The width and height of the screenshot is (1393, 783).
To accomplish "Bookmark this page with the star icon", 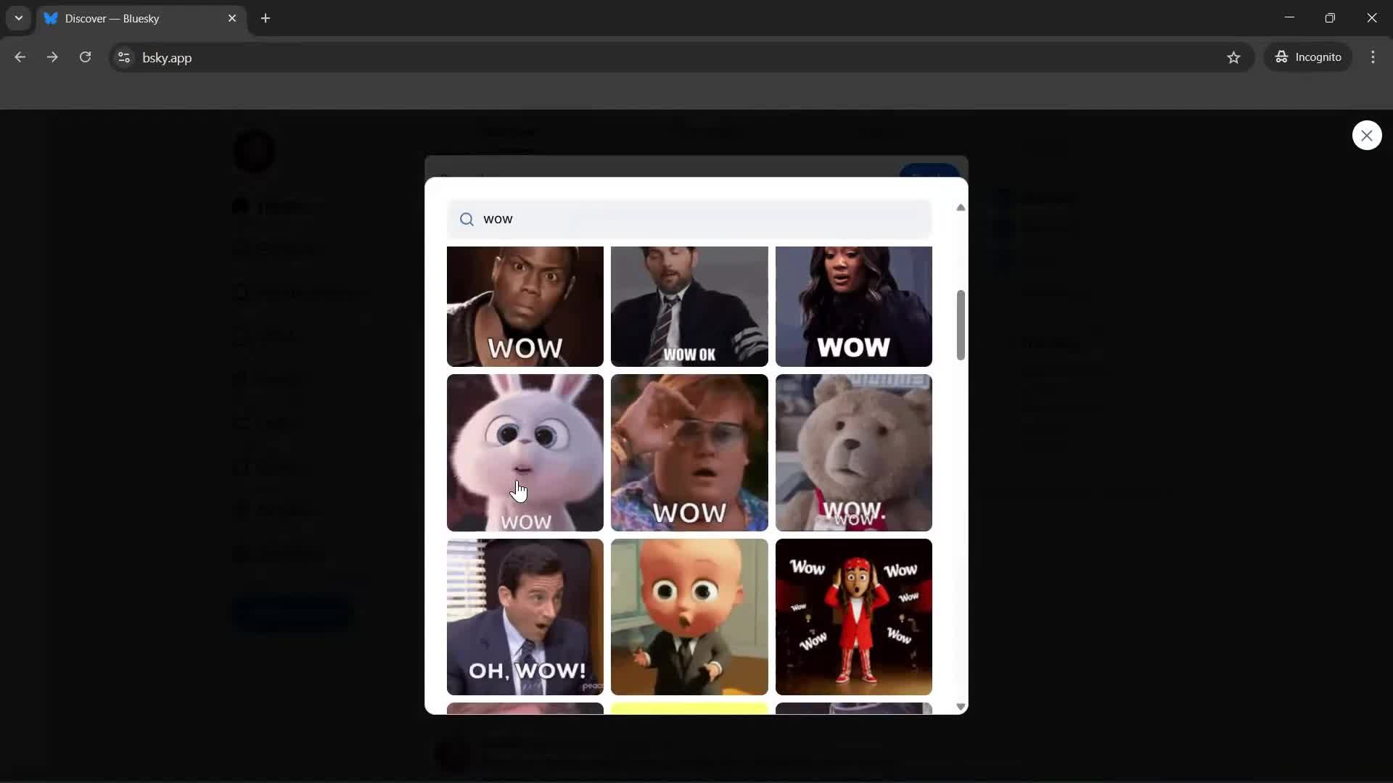I will pyautogui.click(x=1234, y=57).
